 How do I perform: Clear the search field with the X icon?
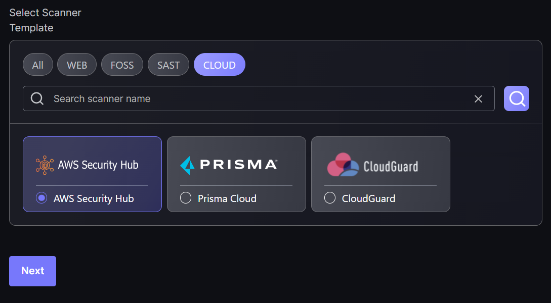(478, 99)
